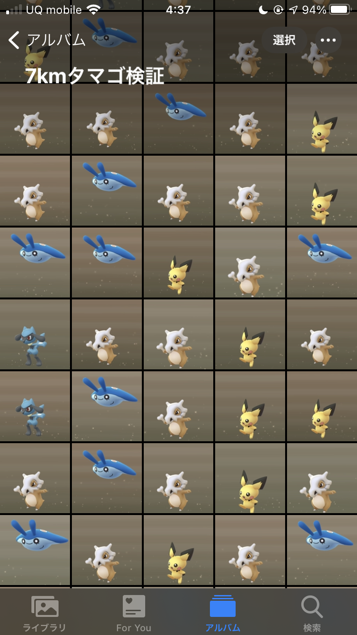357x635 pixels.
Task: Open the For You tab
Action: [134, 613]
